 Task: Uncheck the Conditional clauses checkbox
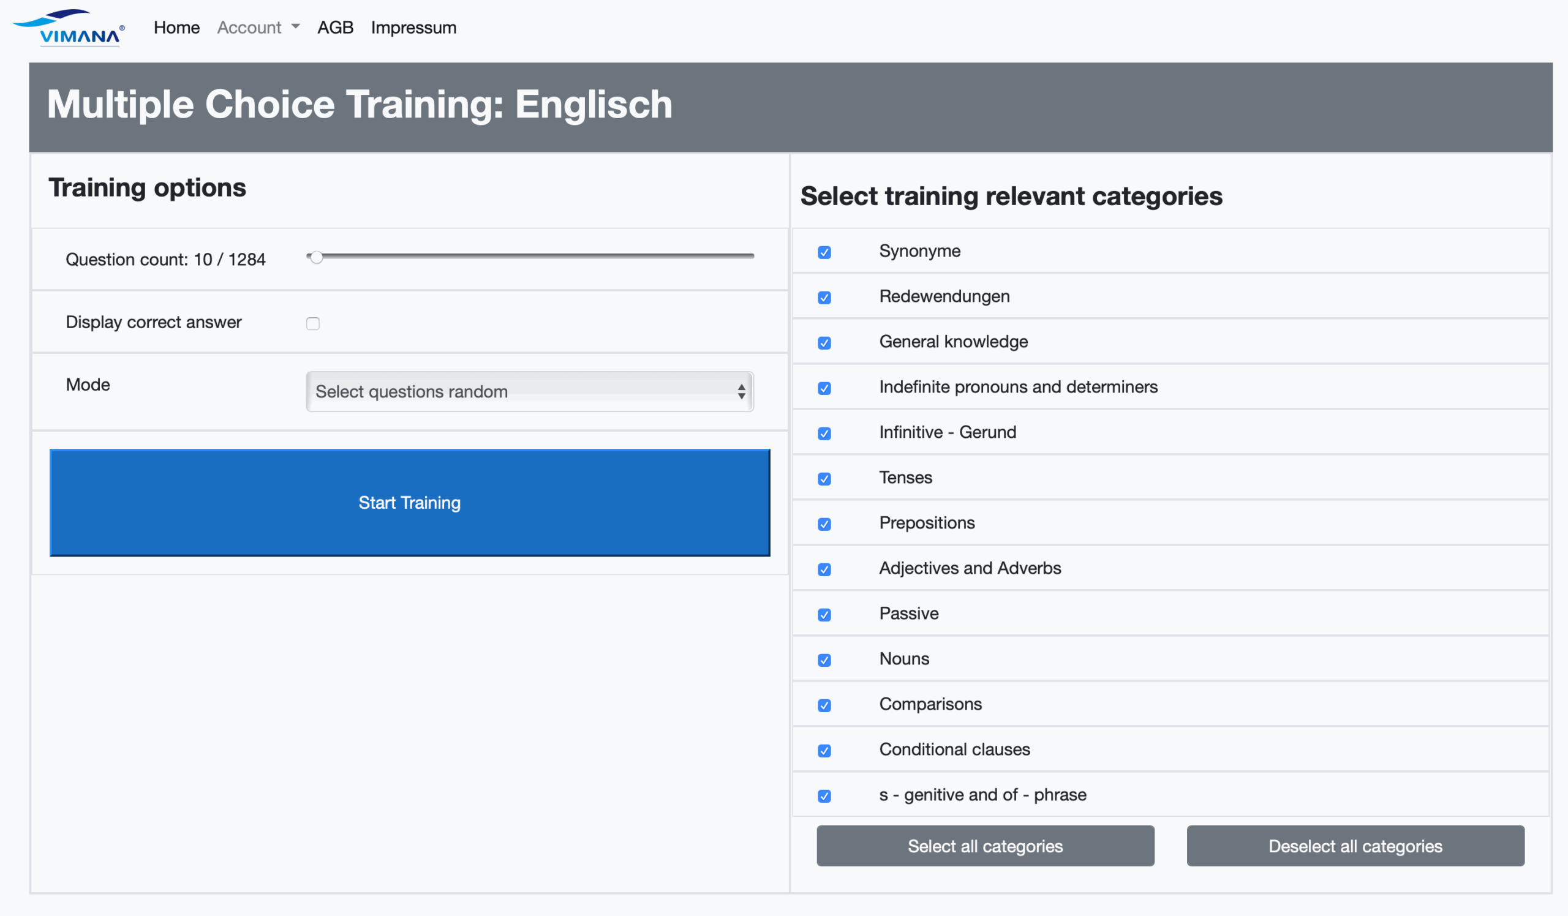824,751
